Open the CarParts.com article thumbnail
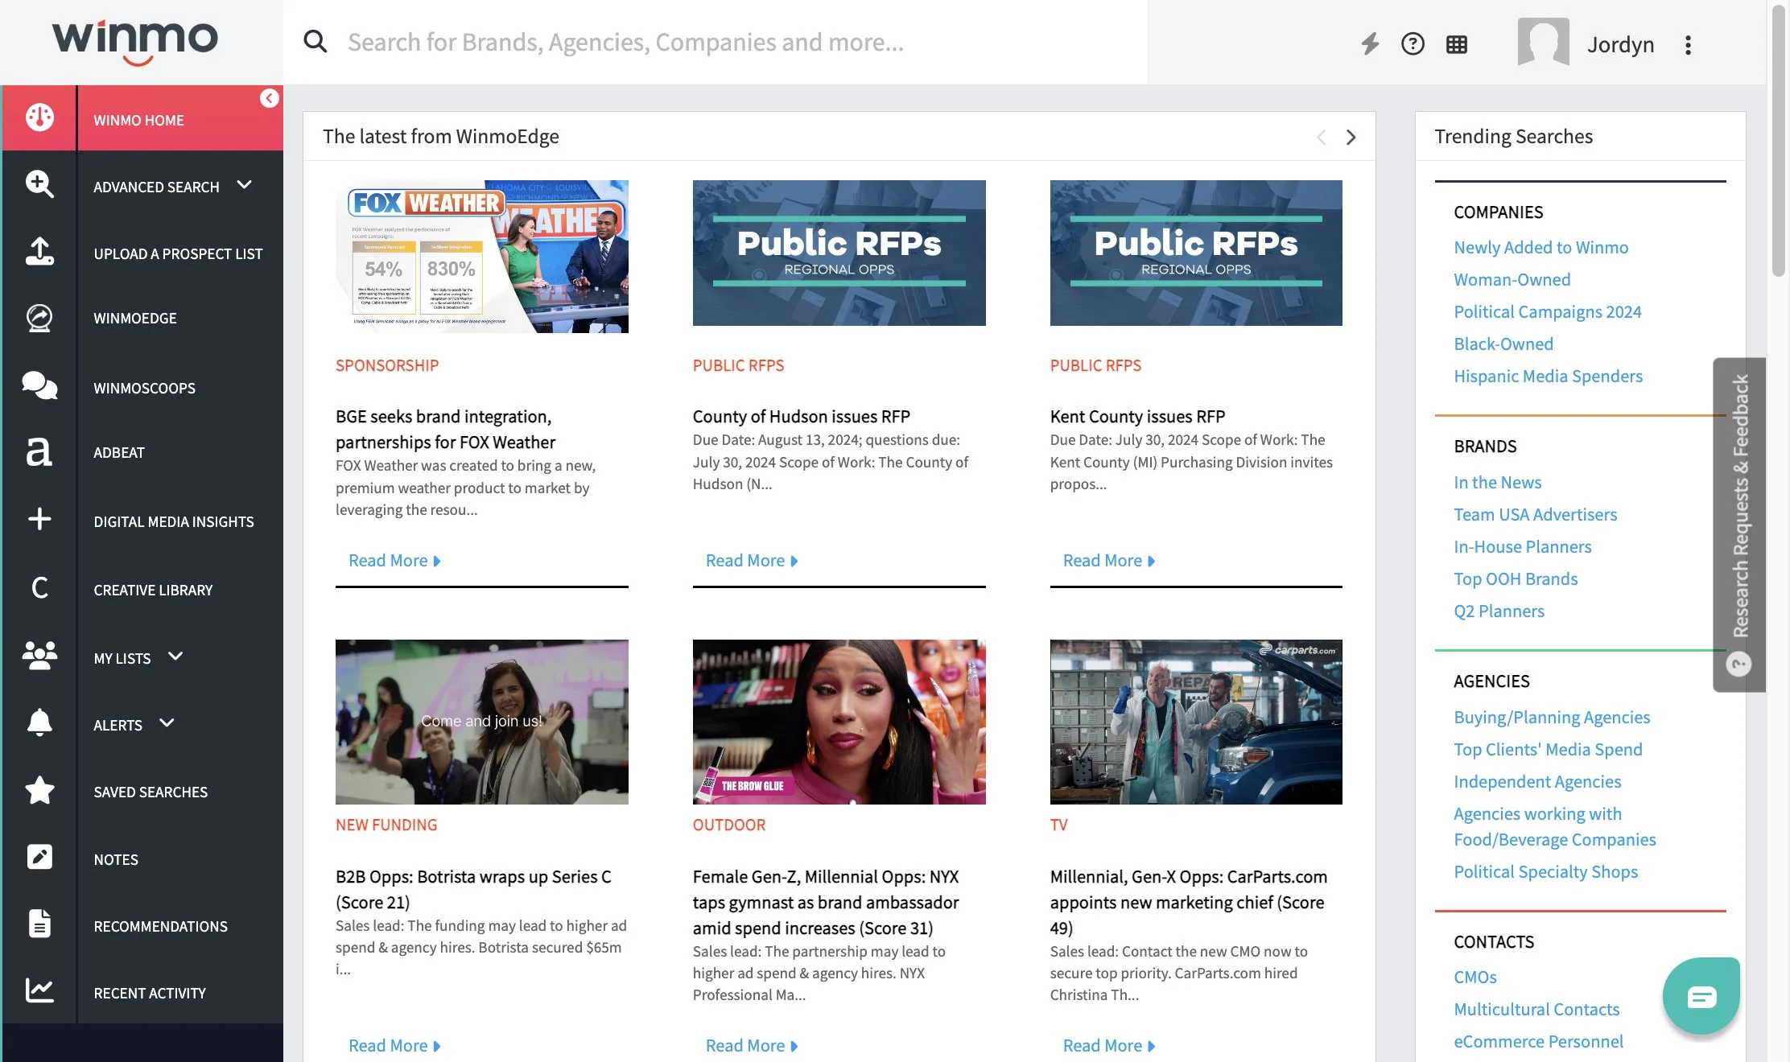The image size is (1790, 1062). (x=1196, y=722)
